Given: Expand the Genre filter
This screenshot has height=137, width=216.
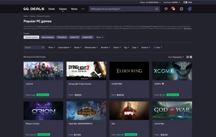Looking at the screenshot, I should tap(117, 48).
